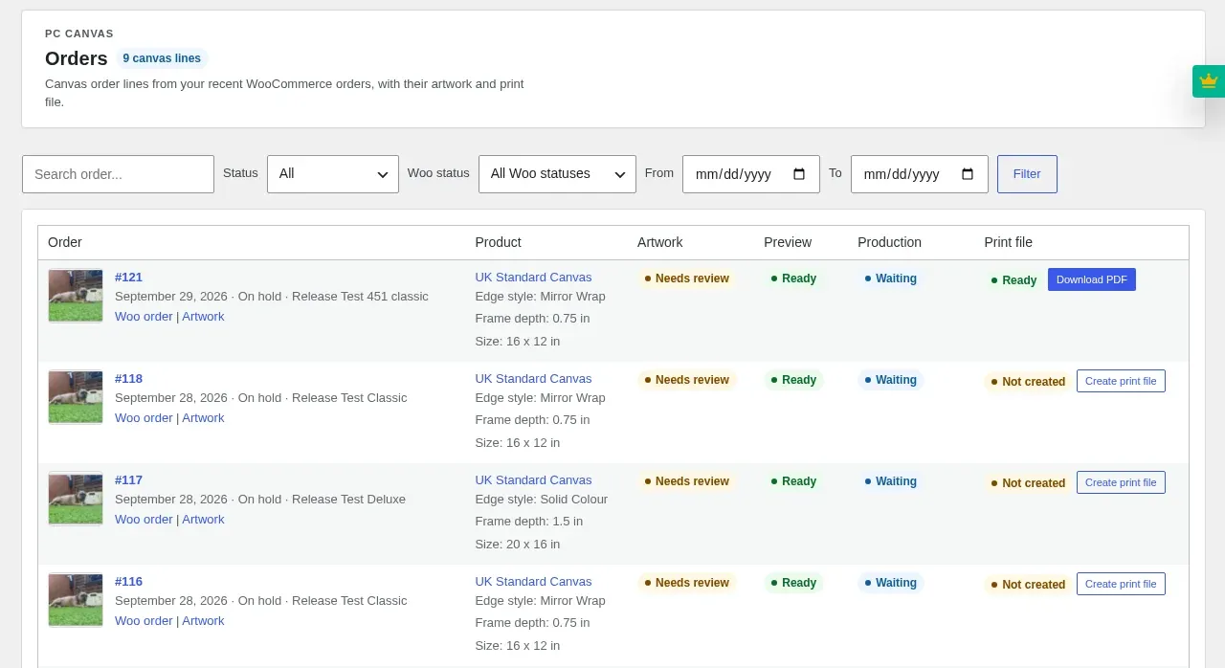The width and height of the screenshot is (1225, 668).
Task: View Artwork link for order #117
Action: coord(203,520)
